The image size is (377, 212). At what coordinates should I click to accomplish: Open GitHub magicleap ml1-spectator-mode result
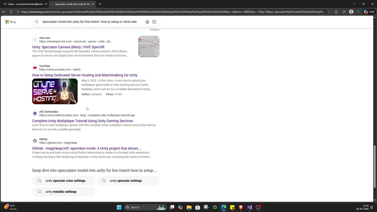coord(87,148)
